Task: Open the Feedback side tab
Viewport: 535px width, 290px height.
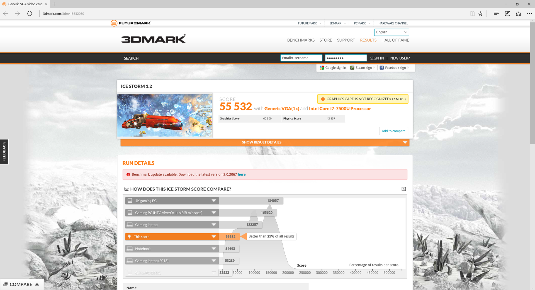Action: pyautogui.click(x=4, y=152)
